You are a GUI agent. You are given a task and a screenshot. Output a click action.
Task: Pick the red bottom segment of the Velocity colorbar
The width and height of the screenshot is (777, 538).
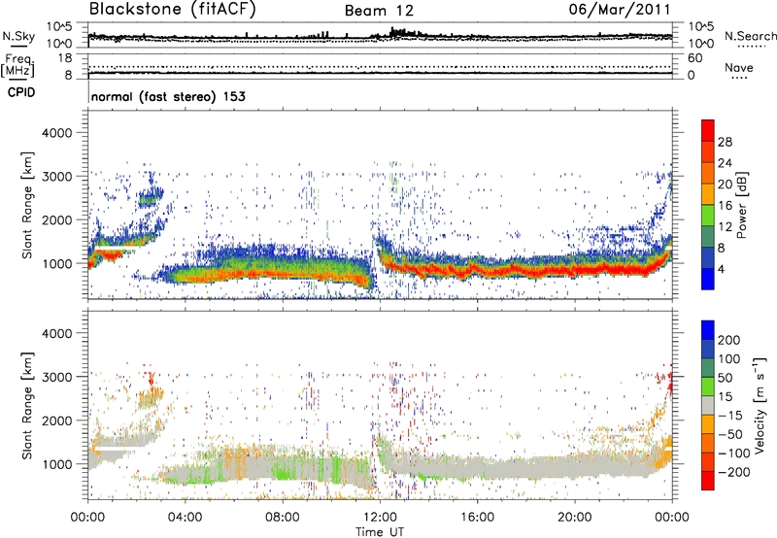[x=708, y=481]
